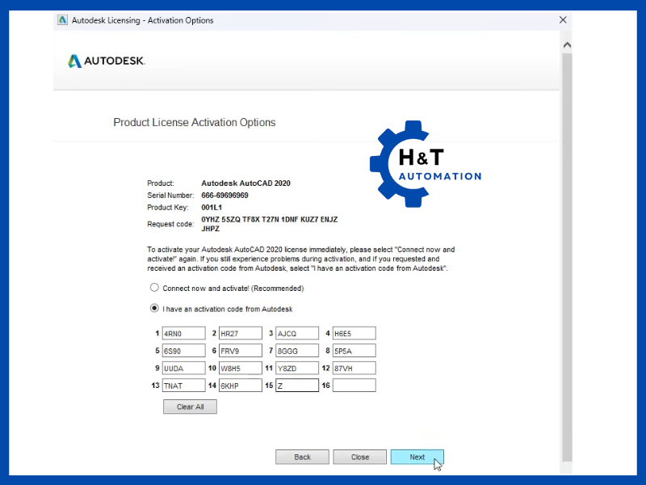Click the vertical scrollbar track
This screenshot has height=485, width=646.
pyautogui.click(x=567, y=242)
